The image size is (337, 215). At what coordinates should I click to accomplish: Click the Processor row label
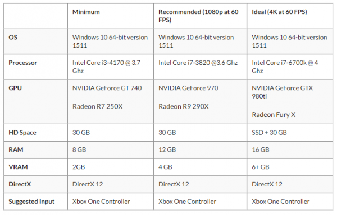coord(23,63)
